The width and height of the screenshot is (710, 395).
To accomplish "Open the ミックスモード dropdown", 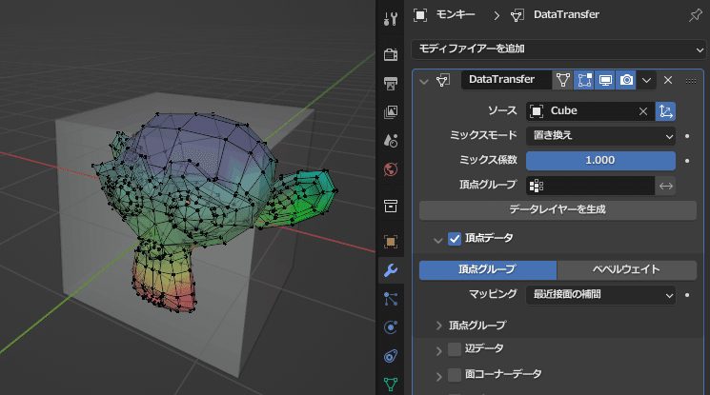I will (600, 136).
